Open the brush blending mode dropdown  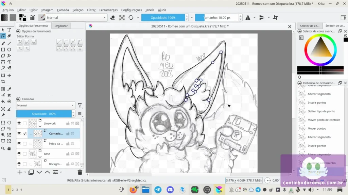[76, 18]
